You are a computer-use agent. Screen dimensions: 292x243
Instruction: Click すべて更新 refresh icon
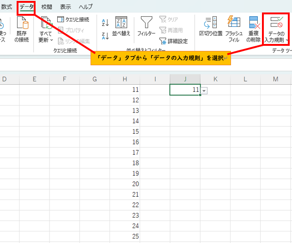point(46,23)
